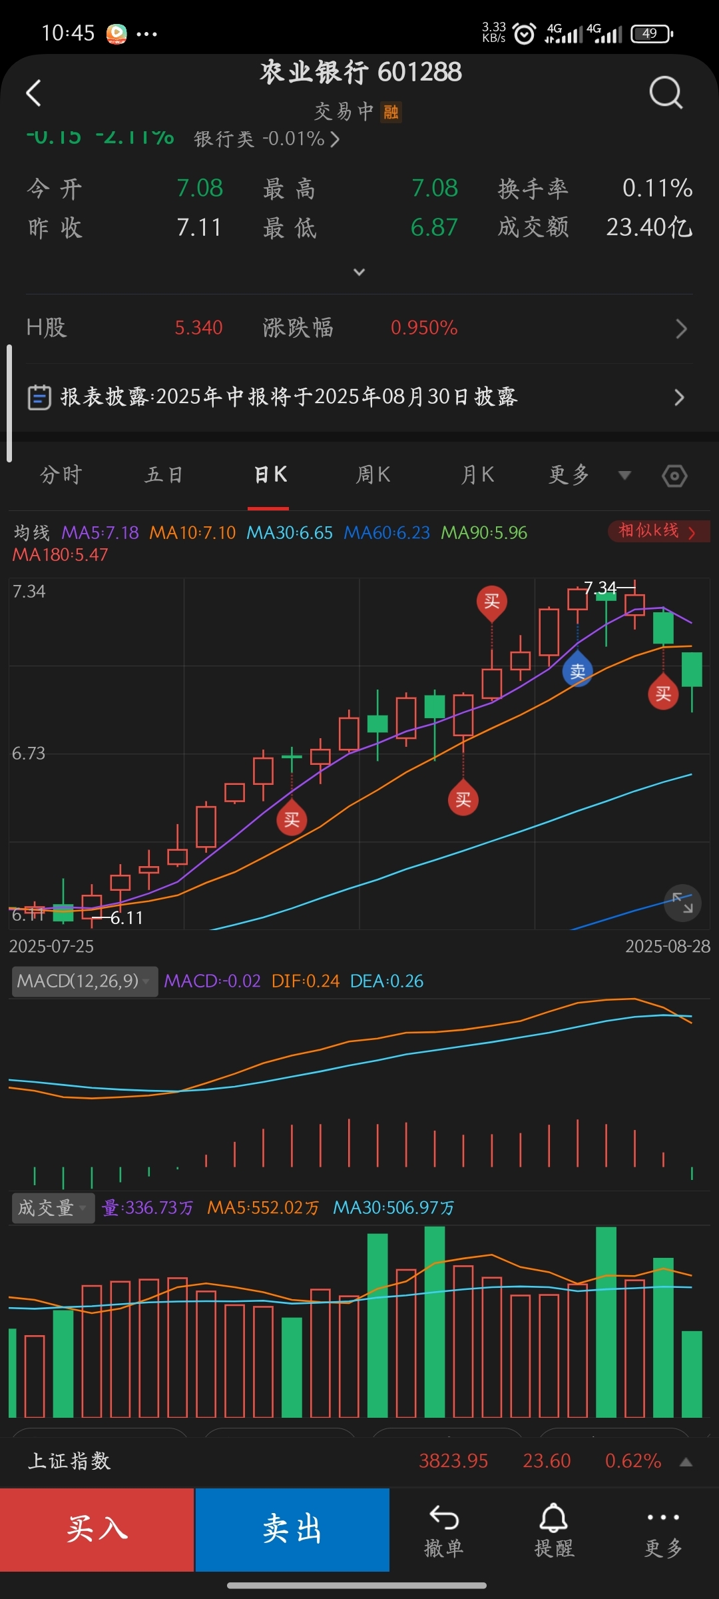Tap the 撤单 cancel order icon
Viewport: 719px width, 1599px height.
point(444,1530)
